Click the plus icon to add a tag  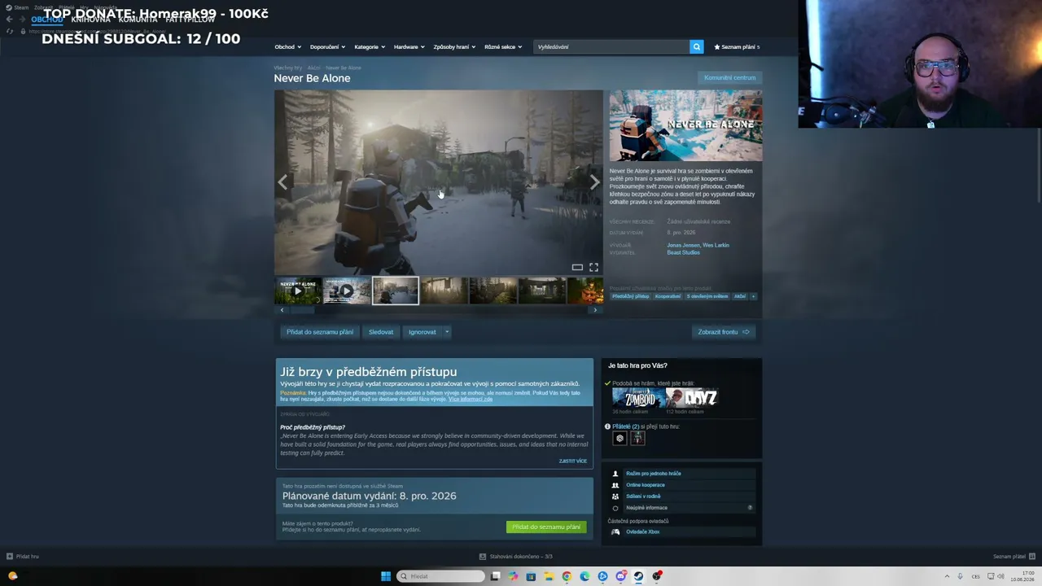tap(753, 296)
